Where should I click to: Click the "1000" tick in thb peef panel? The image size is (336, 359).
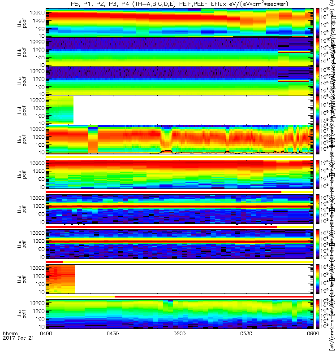coord(39,50)
